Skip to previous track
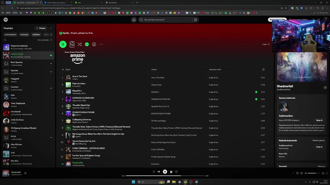The width and height of the screenshot is (330, 185). point(159,172)
